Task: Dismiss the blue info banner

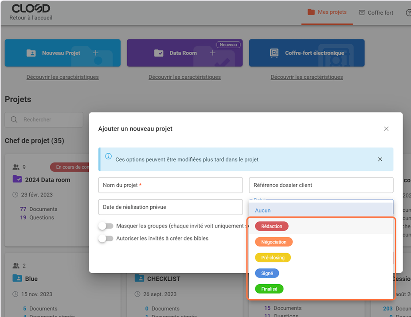Action: pyautogui.click(x=380, y=159)
